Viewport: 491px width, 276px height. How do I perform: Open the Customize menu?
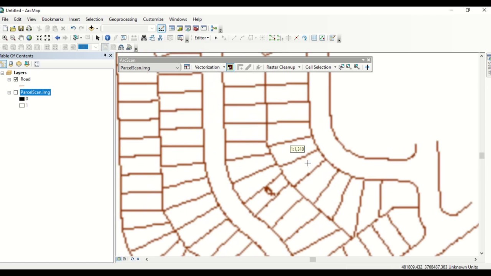[x=153, y=19]
